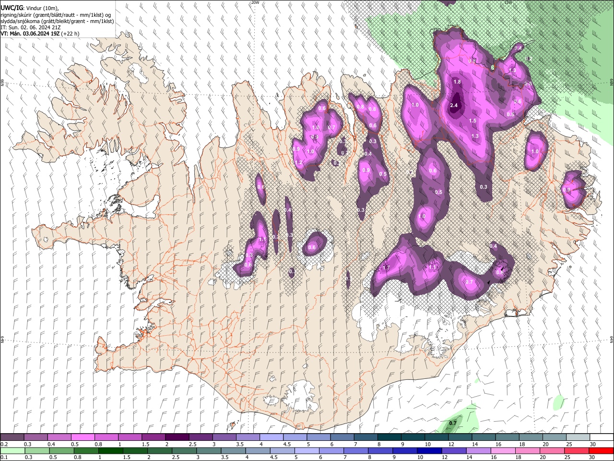This screenshot has height=461, width=614.
Task: Click the 20W longitude label at the top
Action: pos(255,2)
